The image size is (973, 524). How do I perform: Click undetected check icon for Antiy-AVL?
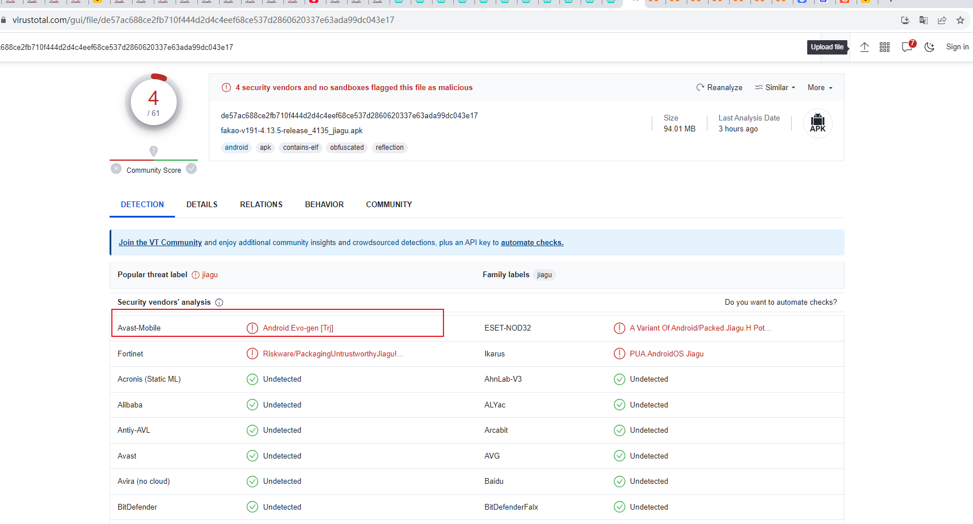(x=252, y=430)
